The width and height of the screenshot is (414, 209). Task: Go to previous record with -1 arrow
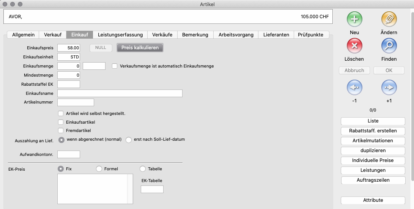354,88
